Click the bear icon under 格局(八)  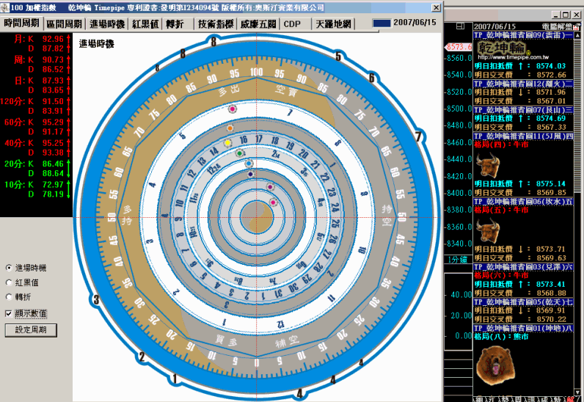point(495,365)
